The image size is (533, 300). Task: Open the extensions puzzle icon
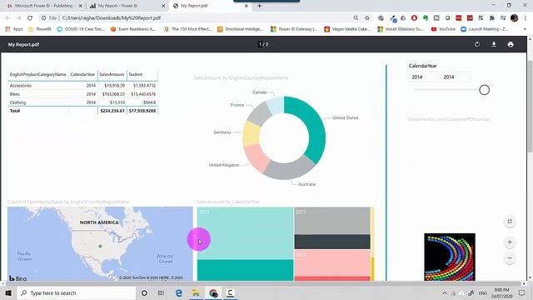(x=492, y=18)
